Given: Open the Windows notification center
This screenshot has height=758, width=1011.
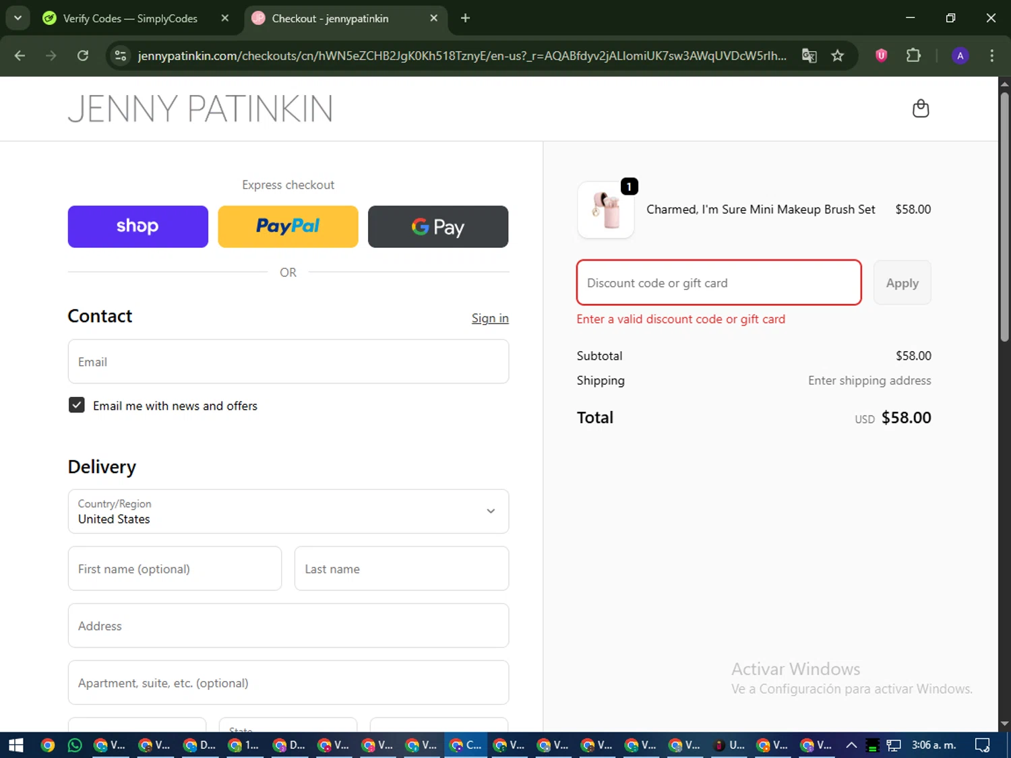Looking at the screenshot, I should pos(983,745).
